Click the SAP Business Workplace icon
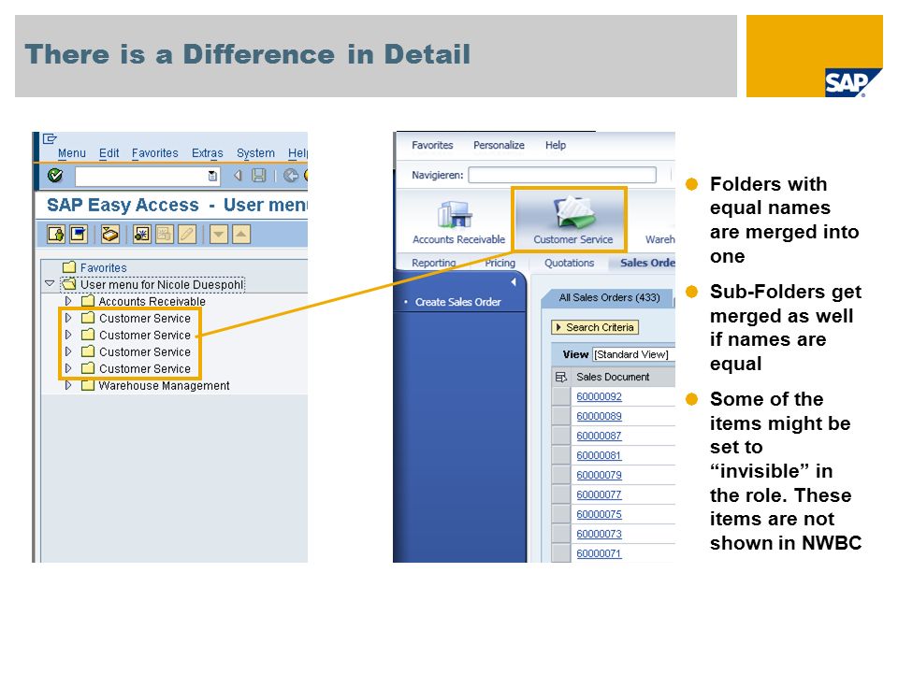Screen dimensions: 898x673 point(110,234)
